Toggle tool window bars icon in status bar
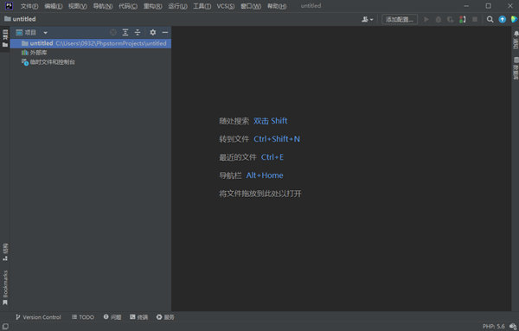 tap(5, 327)
